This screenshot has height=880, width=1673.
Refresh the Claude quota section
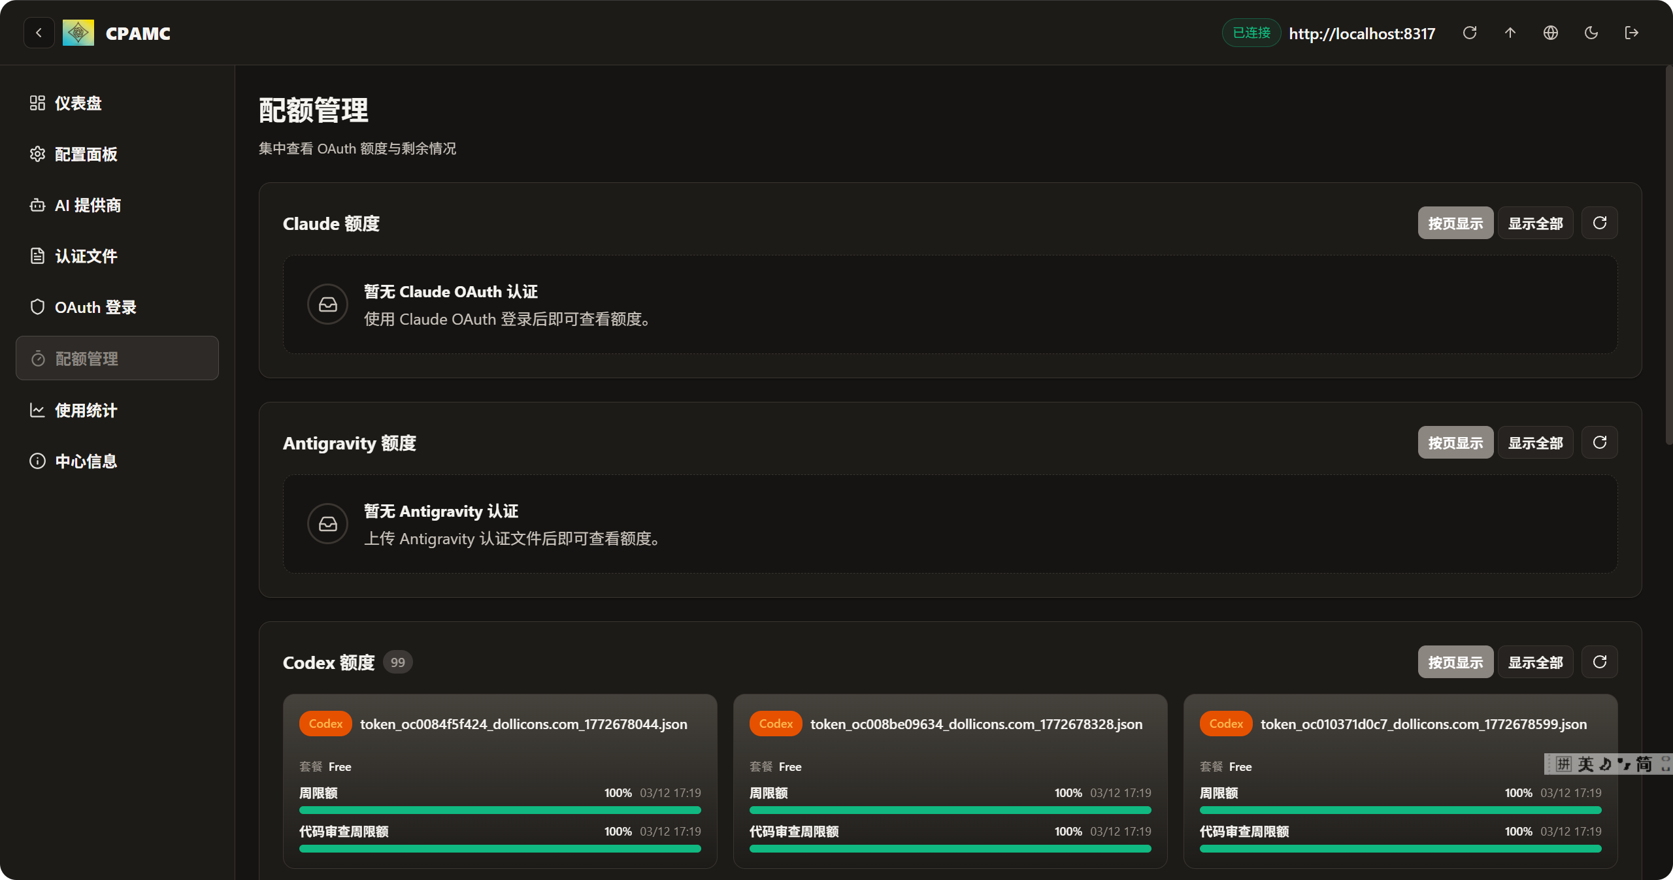click(1600, 223)
